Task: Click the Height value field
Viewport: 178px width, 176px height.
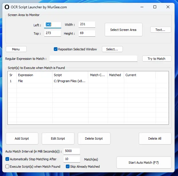Action: click(x=87, y=33)
